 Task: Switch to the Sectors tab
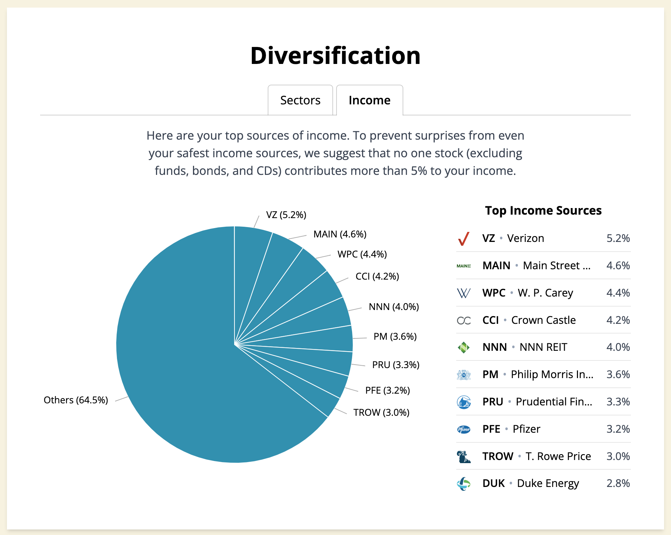pyautogui.click(x=300, y=100)
